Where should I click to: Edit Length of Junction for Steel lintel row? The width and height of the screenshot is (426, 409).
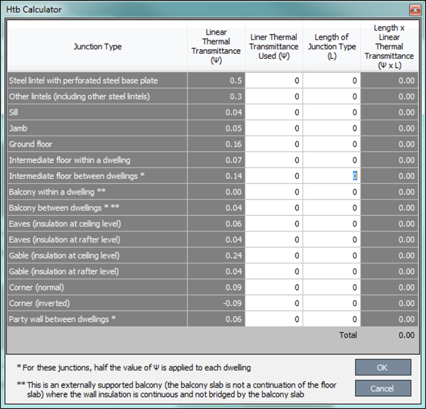332,80
